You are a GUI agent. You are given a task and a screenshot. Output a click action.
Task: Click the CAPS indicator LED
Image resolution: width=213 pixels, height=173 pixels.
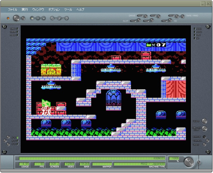(18, 29)
